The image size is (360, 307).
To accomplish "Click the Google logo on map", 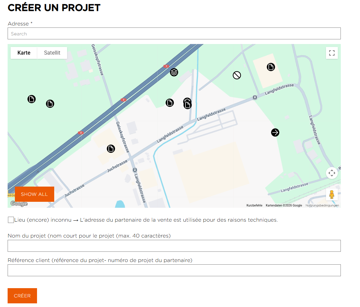I will [19, 204].
